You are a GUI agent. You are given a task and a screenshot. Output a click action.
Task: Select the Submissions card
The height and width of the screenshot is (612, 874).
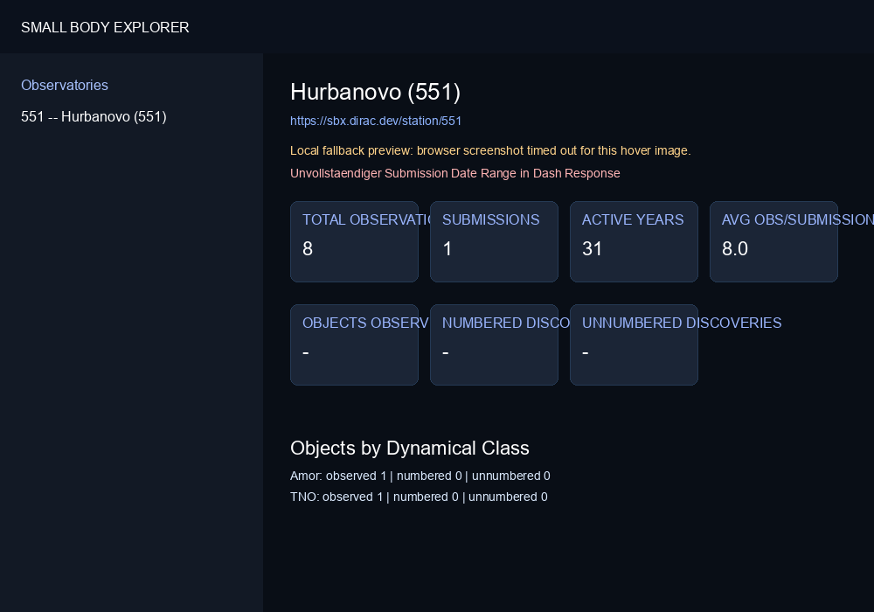(495, 242)
